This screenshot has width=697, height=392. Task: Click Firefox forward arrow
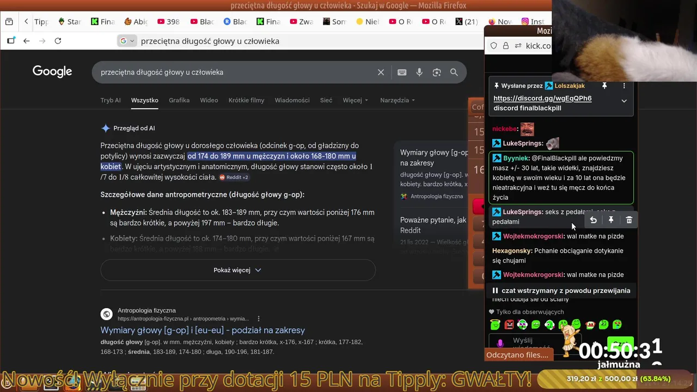click(42, 41)
